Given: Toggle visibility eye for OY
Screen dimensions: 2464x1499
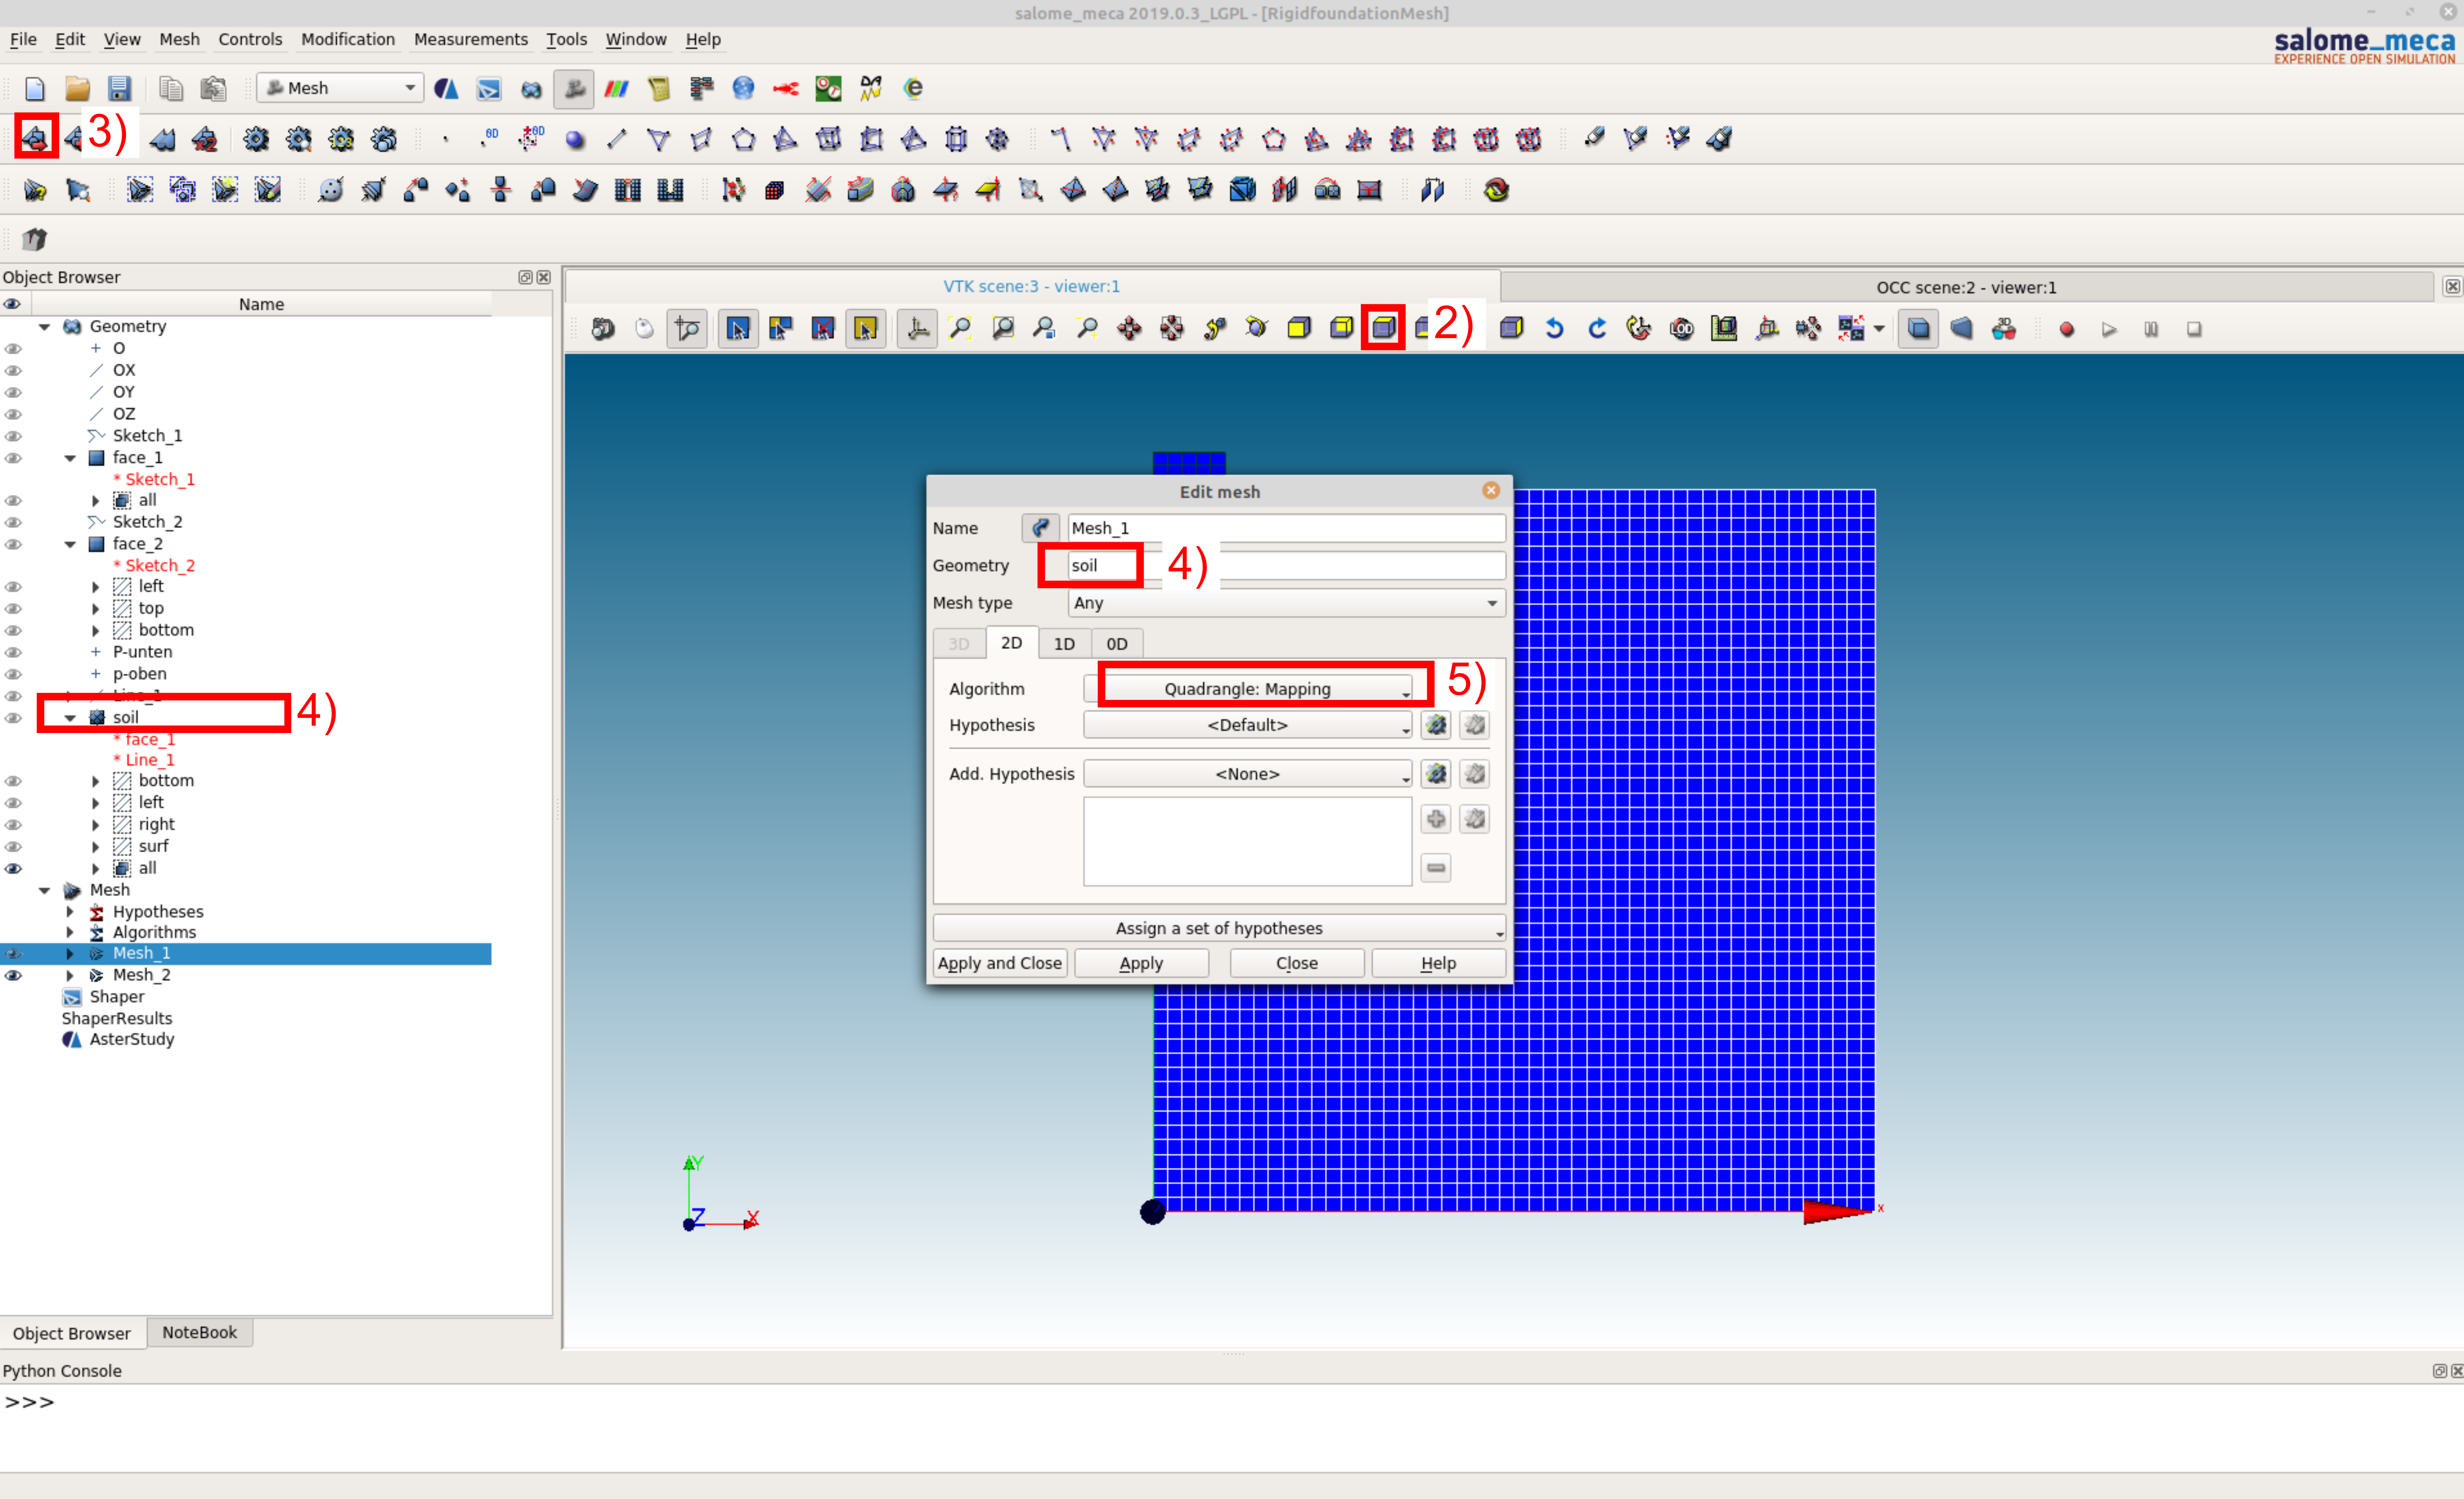Looking at the screenshot, I should (x=13, y=392).
